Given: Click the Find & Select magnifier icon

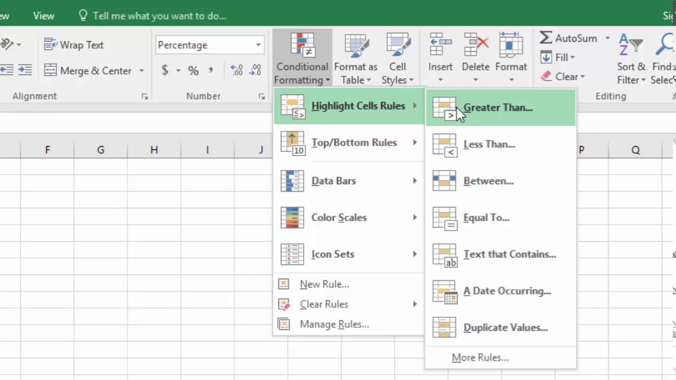Looking at the screenshot, I should coord(665,45).
